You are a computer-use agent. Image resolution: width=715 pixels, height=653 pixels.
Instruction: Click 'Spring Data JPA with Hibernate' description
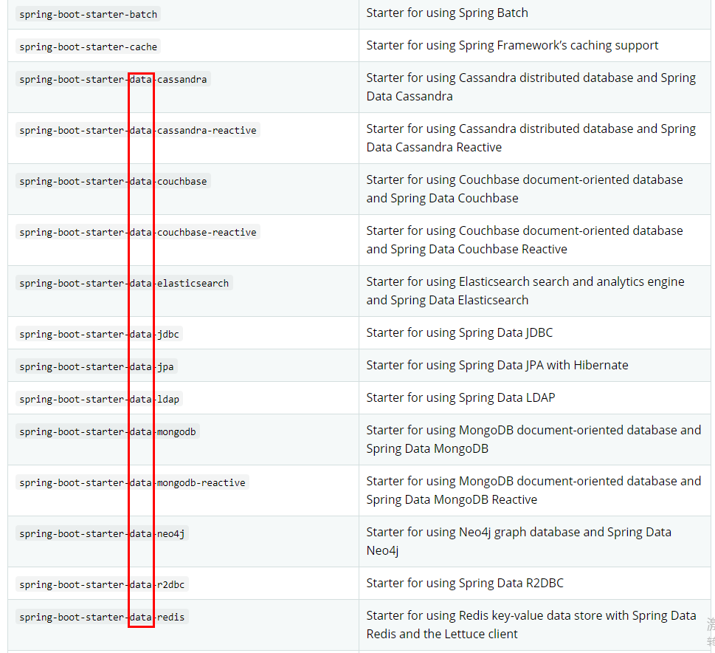point(497,366)
